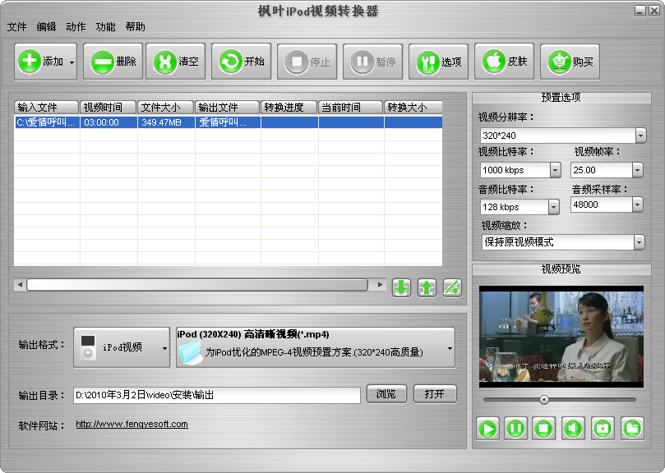
Task: Start conversion with 开始 button
Action: [242, 62]
